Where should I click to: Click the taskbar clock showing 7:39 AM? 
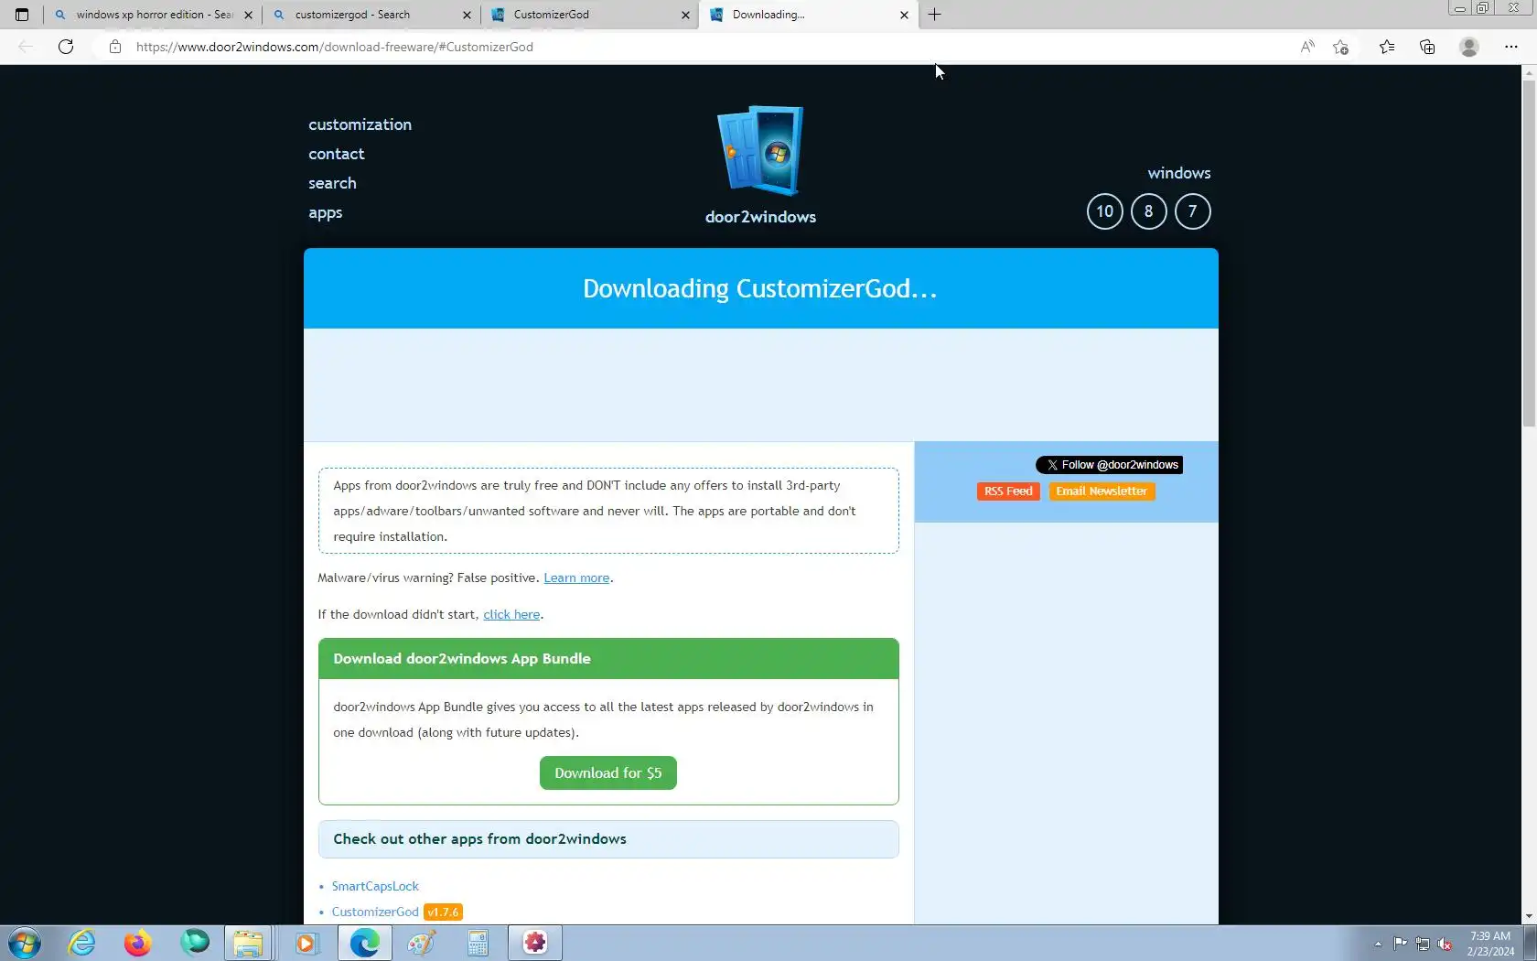[x=1490, y=944]
